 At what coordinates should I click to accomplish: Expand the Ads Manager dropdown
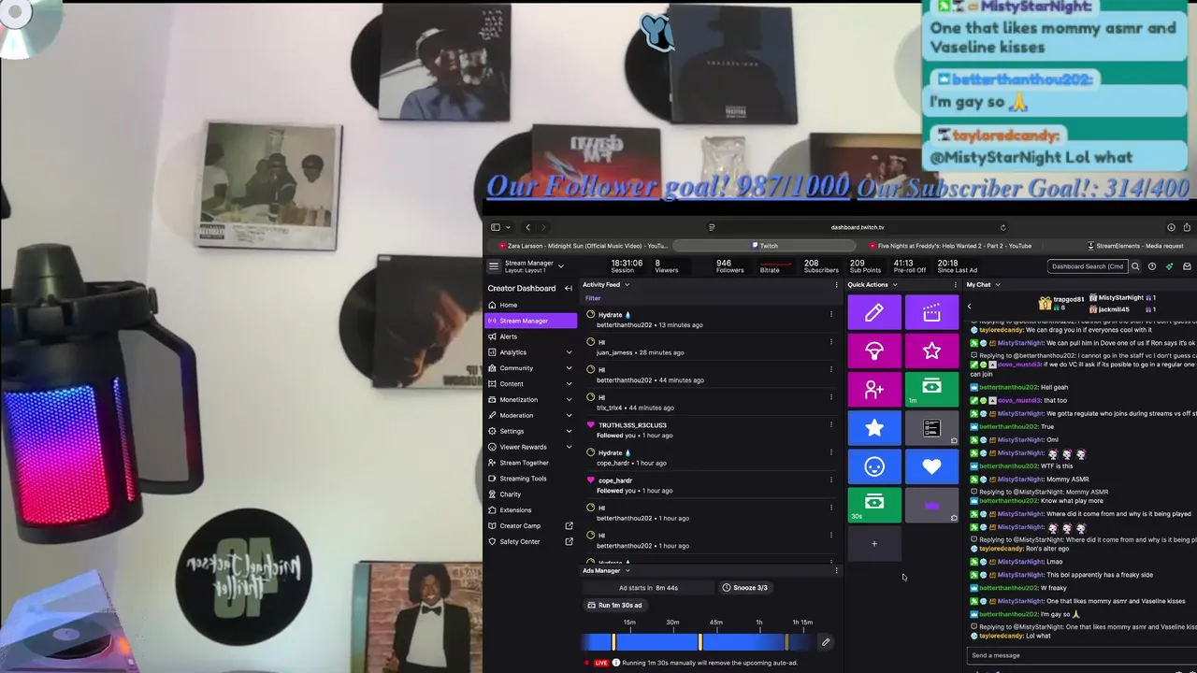point(627,570)
